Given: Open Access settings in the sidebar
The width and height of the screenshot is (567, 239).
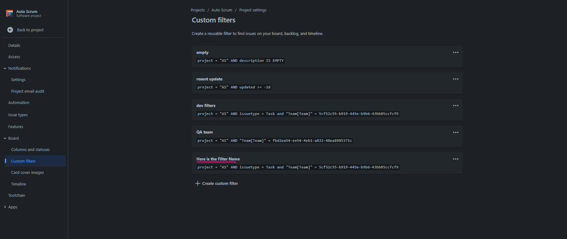Looking at the screenshot, I should click(x=14, y=57).
